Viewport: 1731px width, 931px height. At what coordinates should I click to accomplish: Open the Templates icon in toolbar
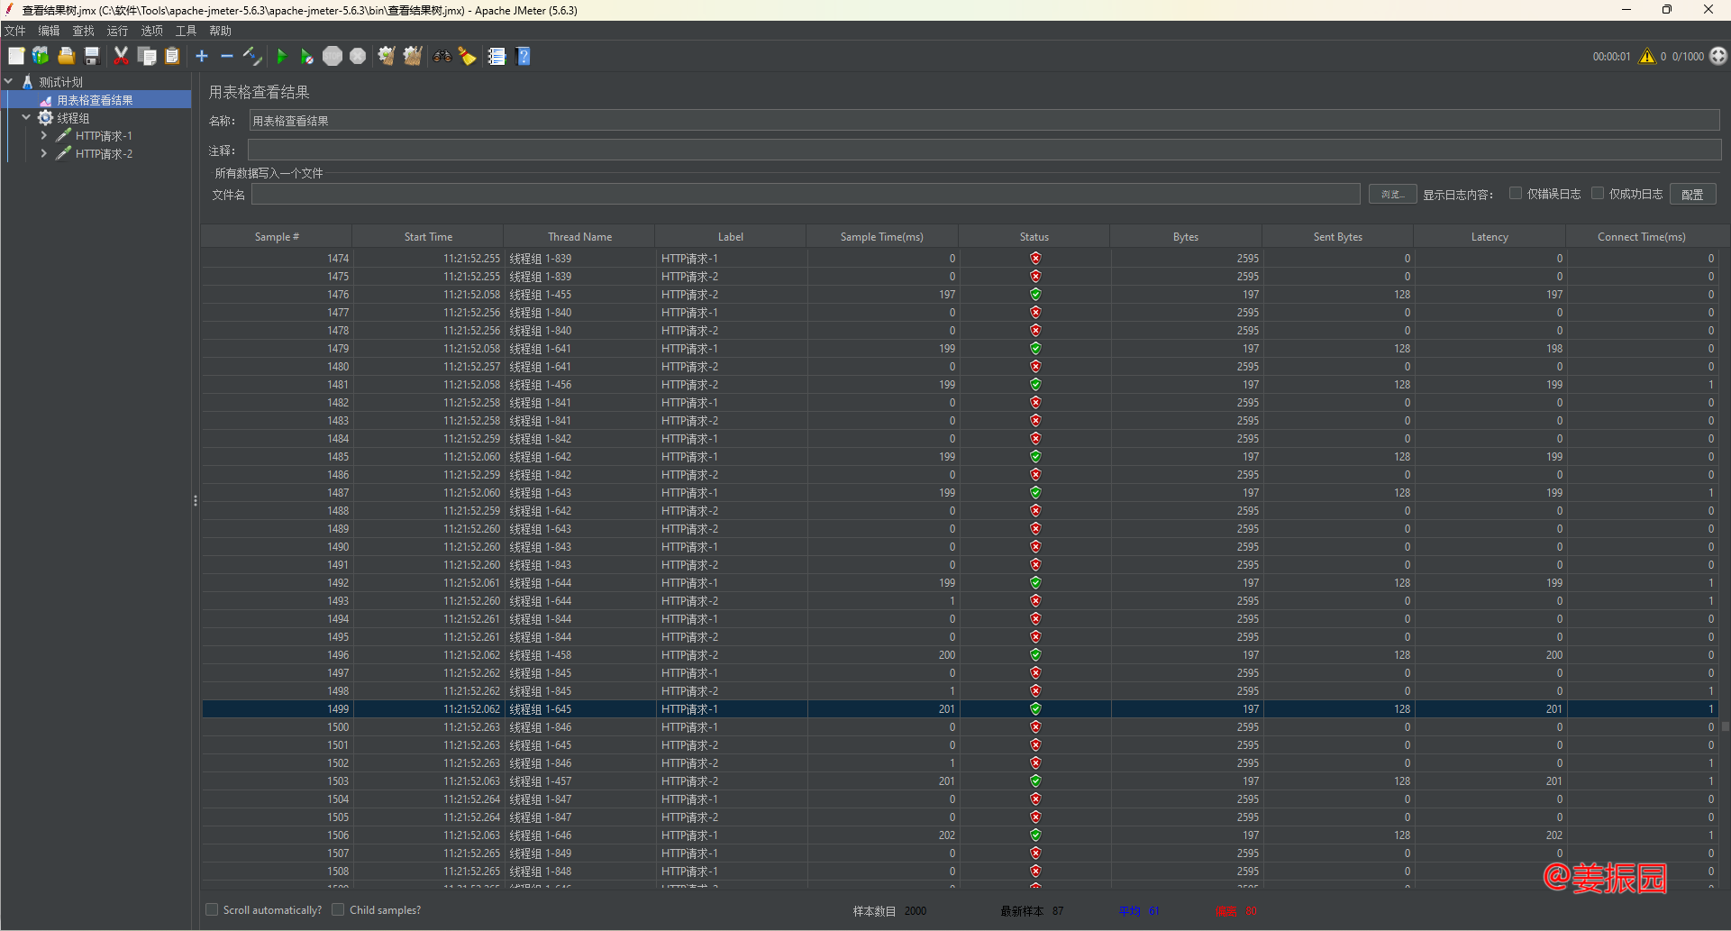point(41,56)
